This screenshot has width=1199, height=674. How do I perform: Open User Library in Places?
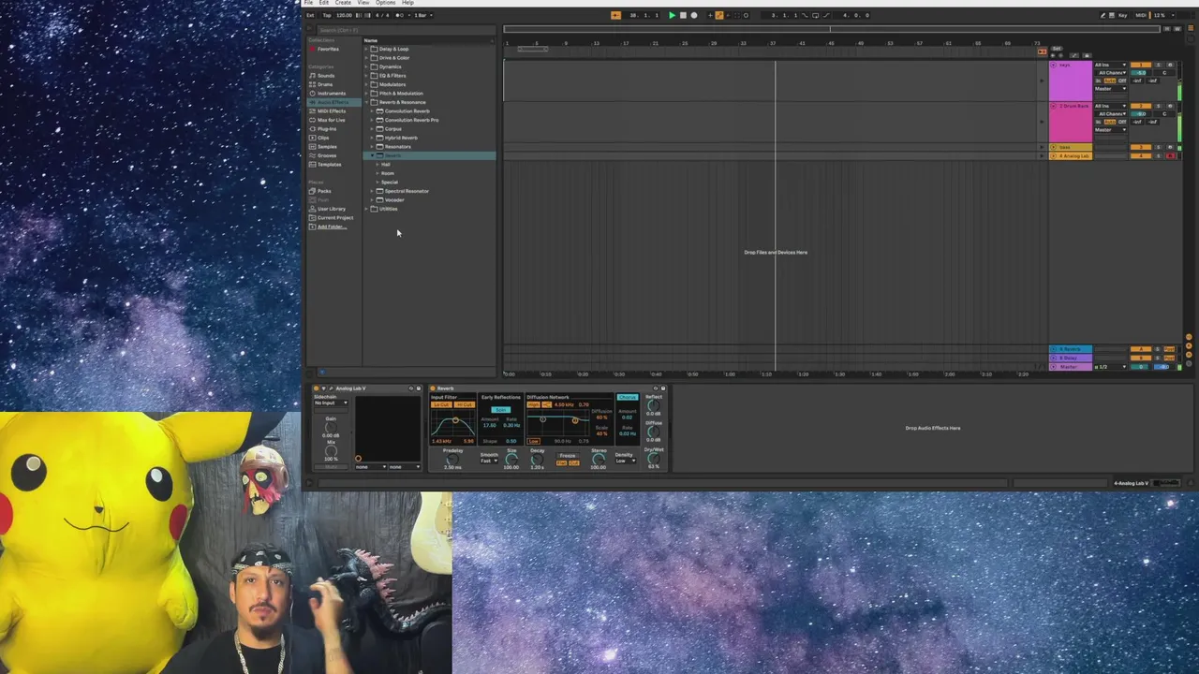click(332, 209)
